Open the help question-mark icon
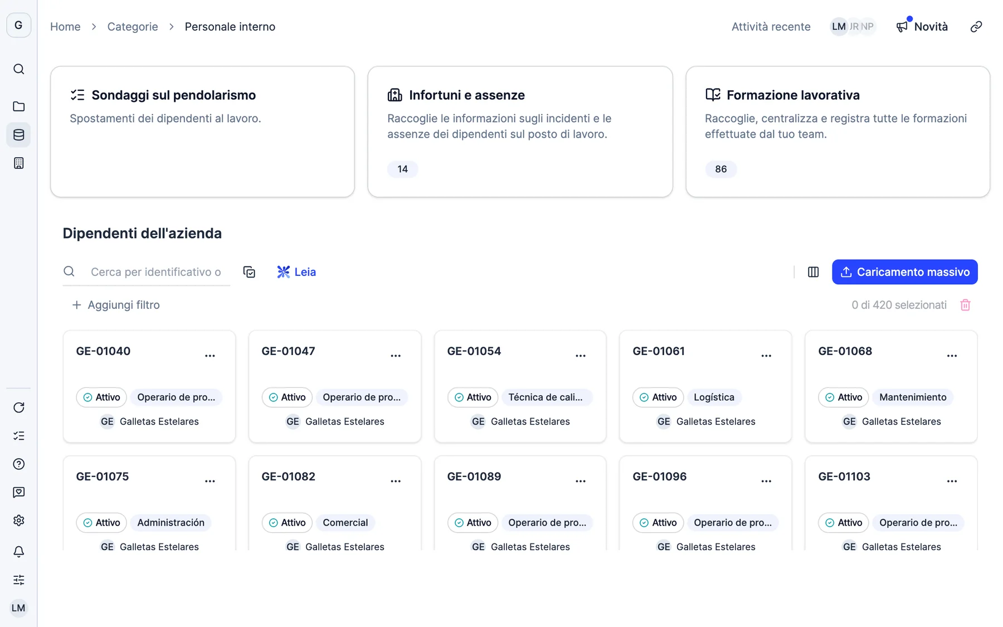 point(18,464)
